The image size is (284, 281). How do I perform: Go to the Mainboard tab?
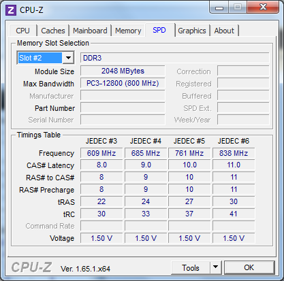point(90,31)
